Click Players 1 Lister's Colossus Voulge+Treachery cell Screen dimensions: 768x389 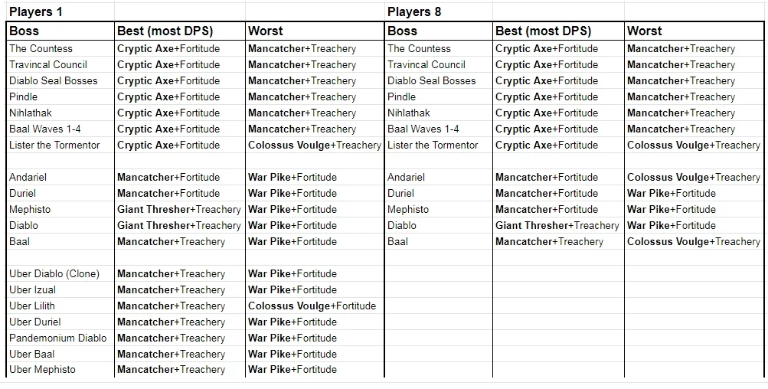tap(314, 145)
